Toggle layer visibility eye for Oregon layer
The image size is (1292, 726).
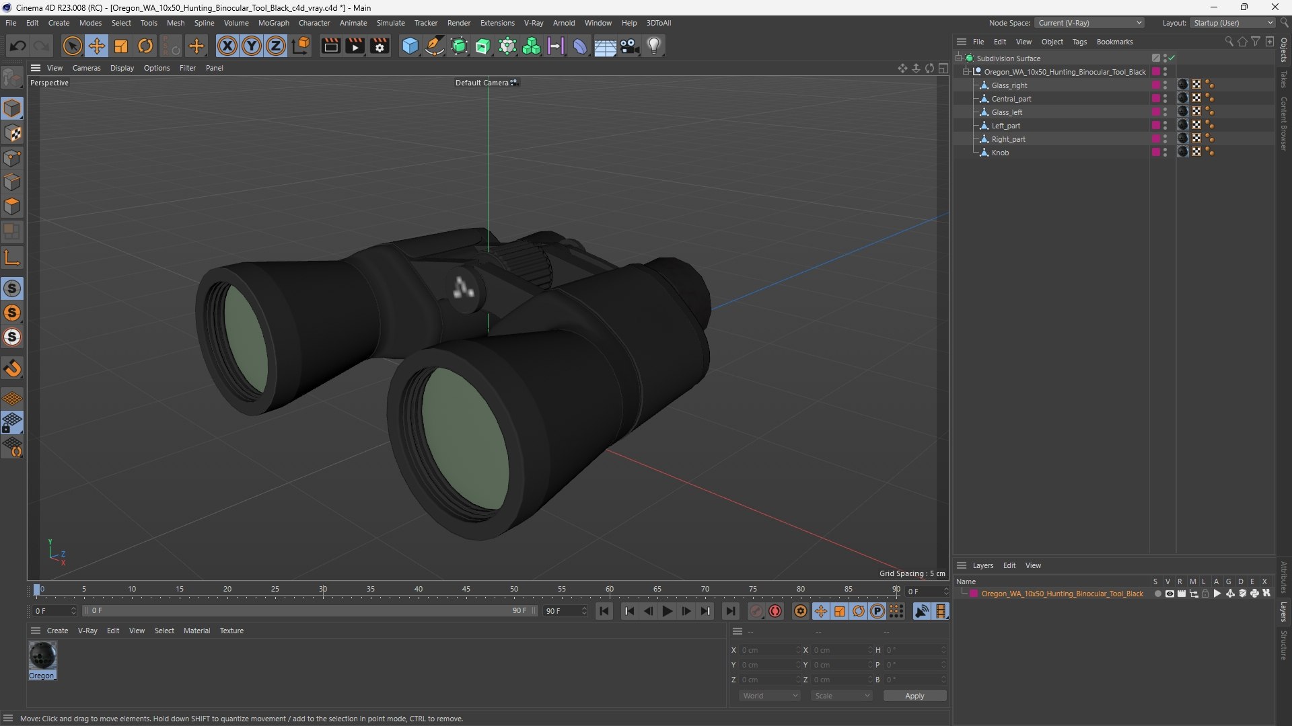point(1170,594)
